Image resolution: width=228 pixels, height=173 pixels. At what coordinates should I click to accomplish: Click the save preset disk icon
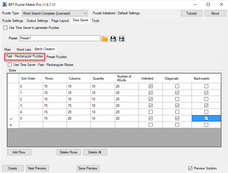coord(113,39)
